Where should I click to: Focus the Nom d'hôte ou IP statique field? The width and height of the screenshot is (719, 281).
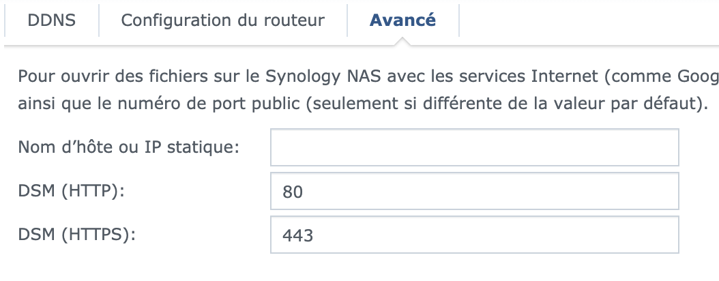pos(474,147)
